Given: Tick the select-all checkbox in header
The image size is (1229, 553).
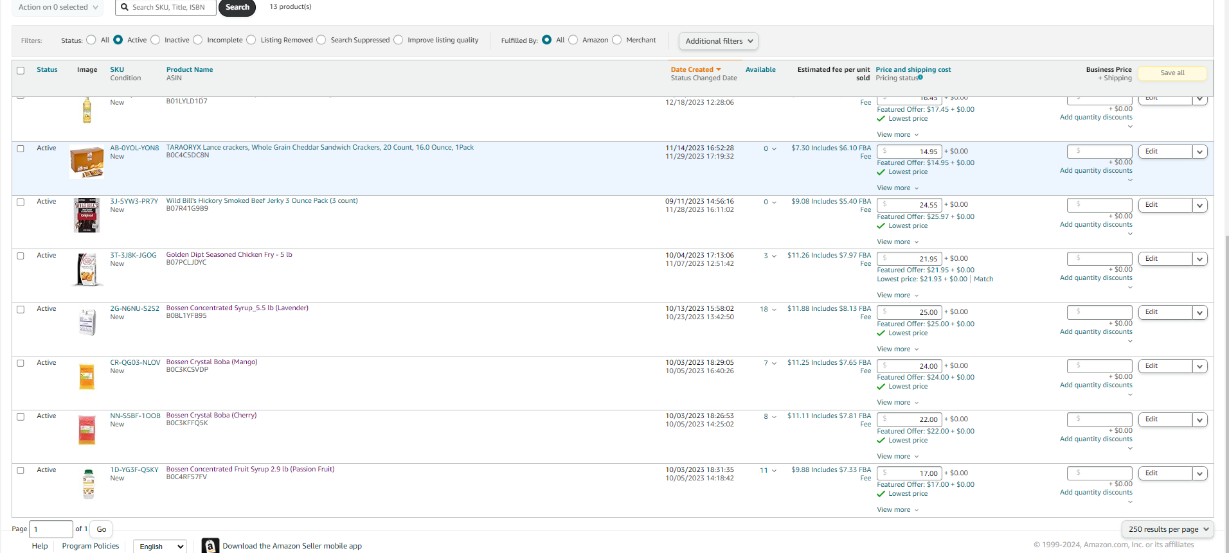Looking at the screenshot, I should tap(21, 71).
